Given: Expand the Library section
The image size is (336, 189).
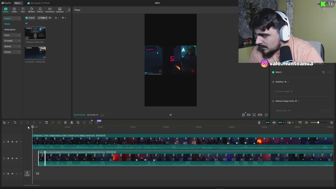Looking at the screenshot, I should click(x=12, y=52).
